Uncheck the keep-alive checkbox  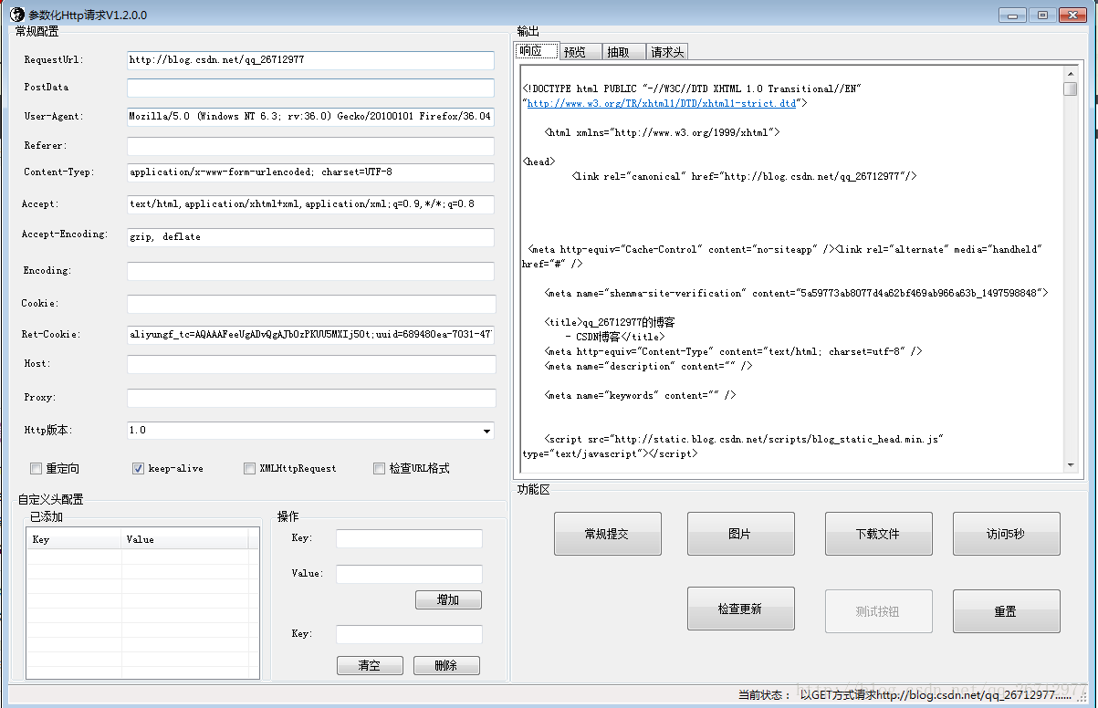tap(139, 469)
